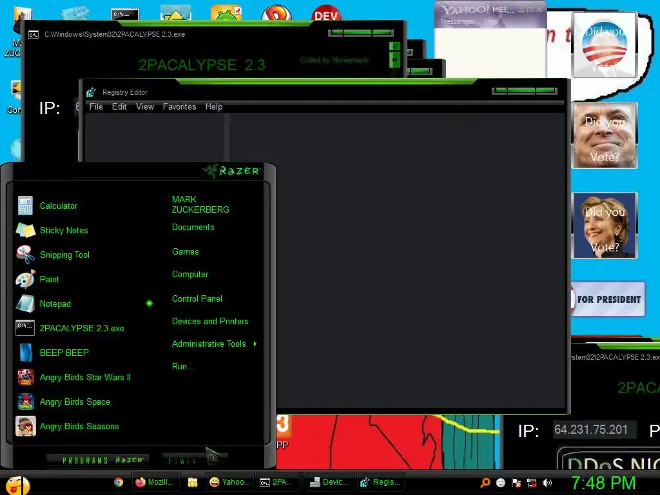660x495 pixels.
Task: Switch to Yahoo Messenger taskbar button
Action: tap(230, 482)
